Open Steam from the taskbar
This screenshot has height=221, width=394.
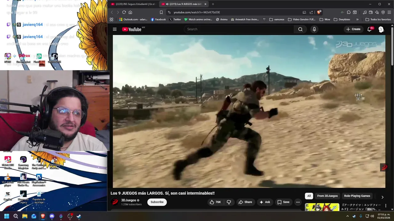click(x=79, y=216)
